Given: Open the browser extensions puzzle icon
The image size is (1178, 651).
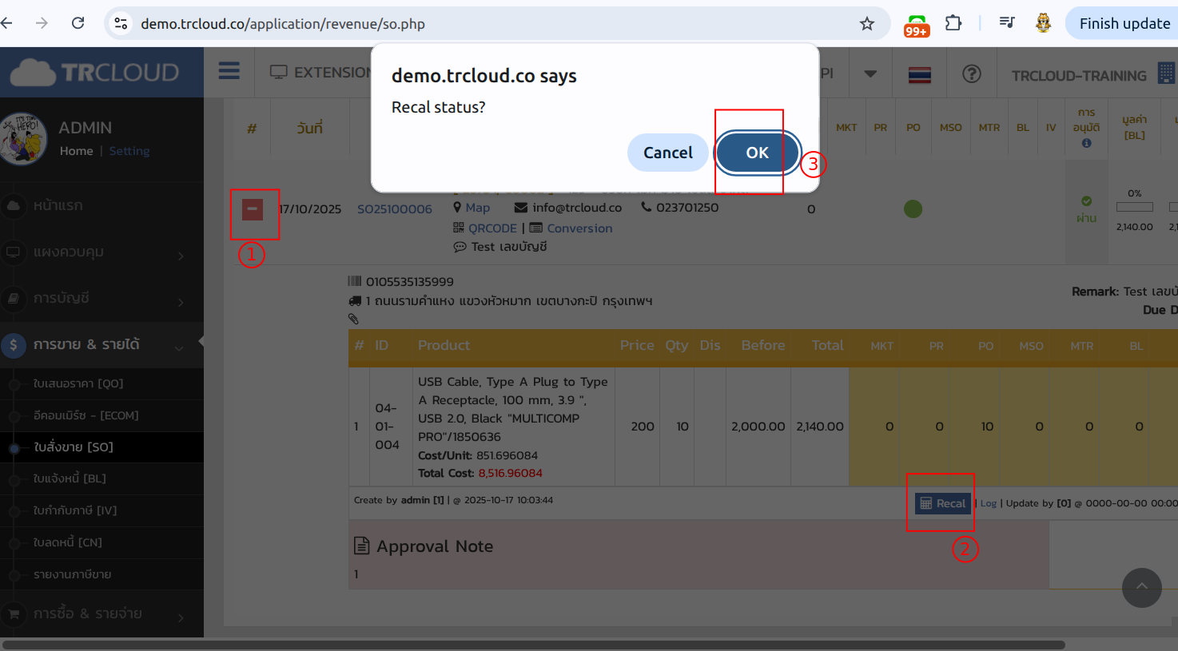Looking at the screenshot, I should tap(953, 23).
